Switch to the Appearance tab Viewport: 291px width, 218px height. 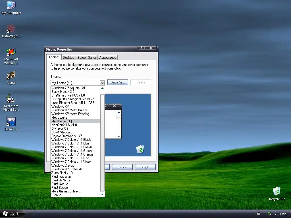(108, 57)
